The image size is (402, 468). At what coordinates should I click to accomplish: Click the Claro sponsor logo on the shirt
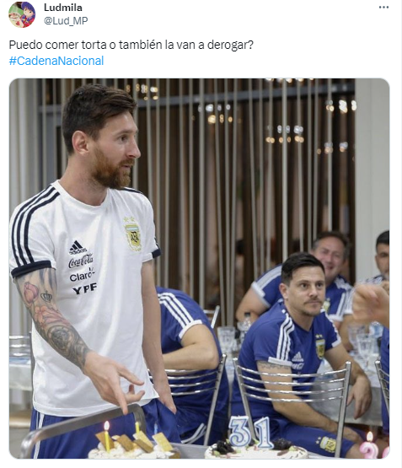pos(82,276)
